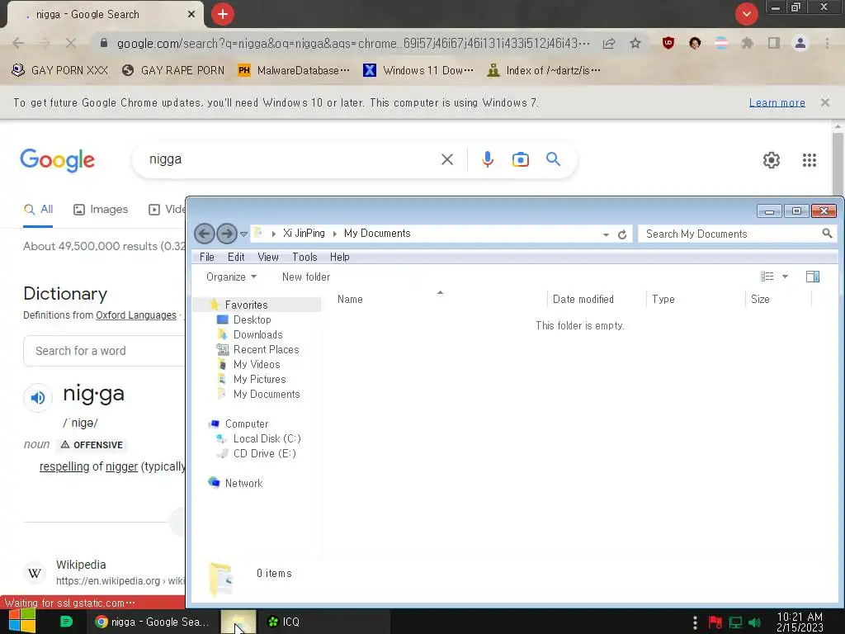This screenshot has width=845, height=634.
Task: Open the Google apps grid
Action: [x=810, y=160]
